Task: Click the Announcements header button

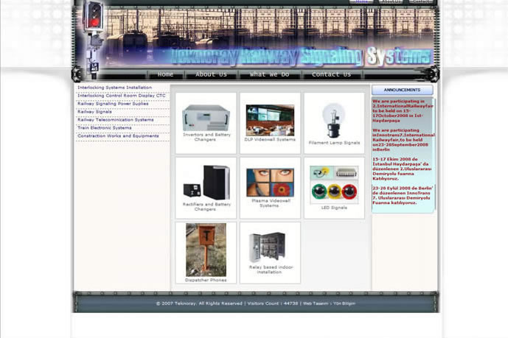Action: (x=403, y=91)
